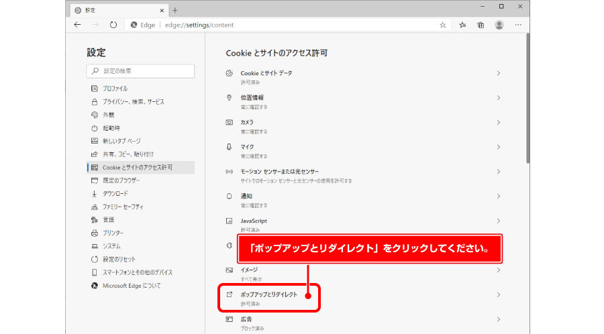The image size is (604, 334).
Task: Click the マイク microphone icon
Action: pyautogui.click(x=230, y=147)
